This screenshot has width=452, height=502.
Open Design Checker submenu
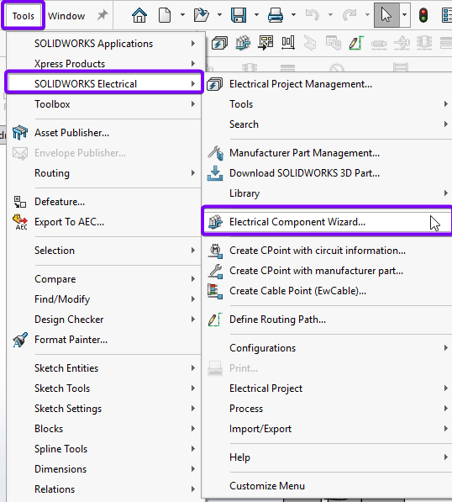click(x=103, y=320)
